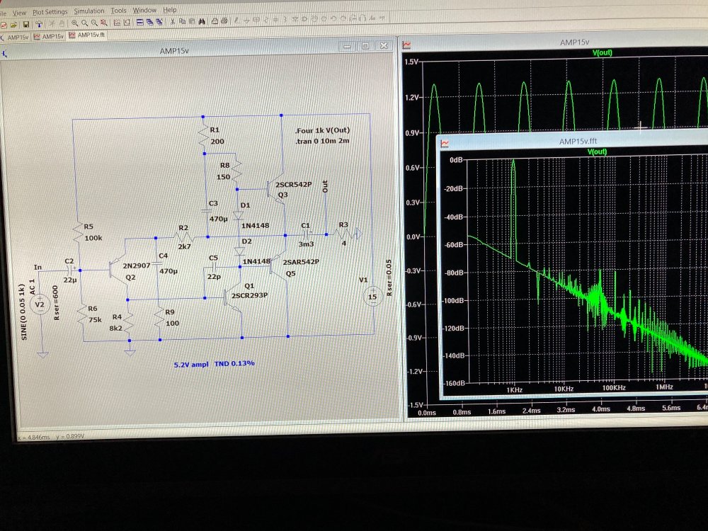708x531 pixels.
Task: Click the Out net label on schematic
Action: [325, 186]
